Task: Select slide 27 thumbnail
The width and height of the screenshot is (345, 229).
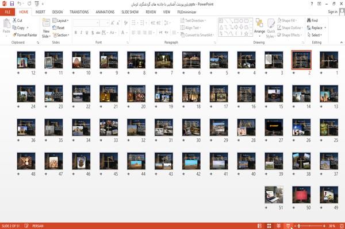Action: [x=274, y=127]
